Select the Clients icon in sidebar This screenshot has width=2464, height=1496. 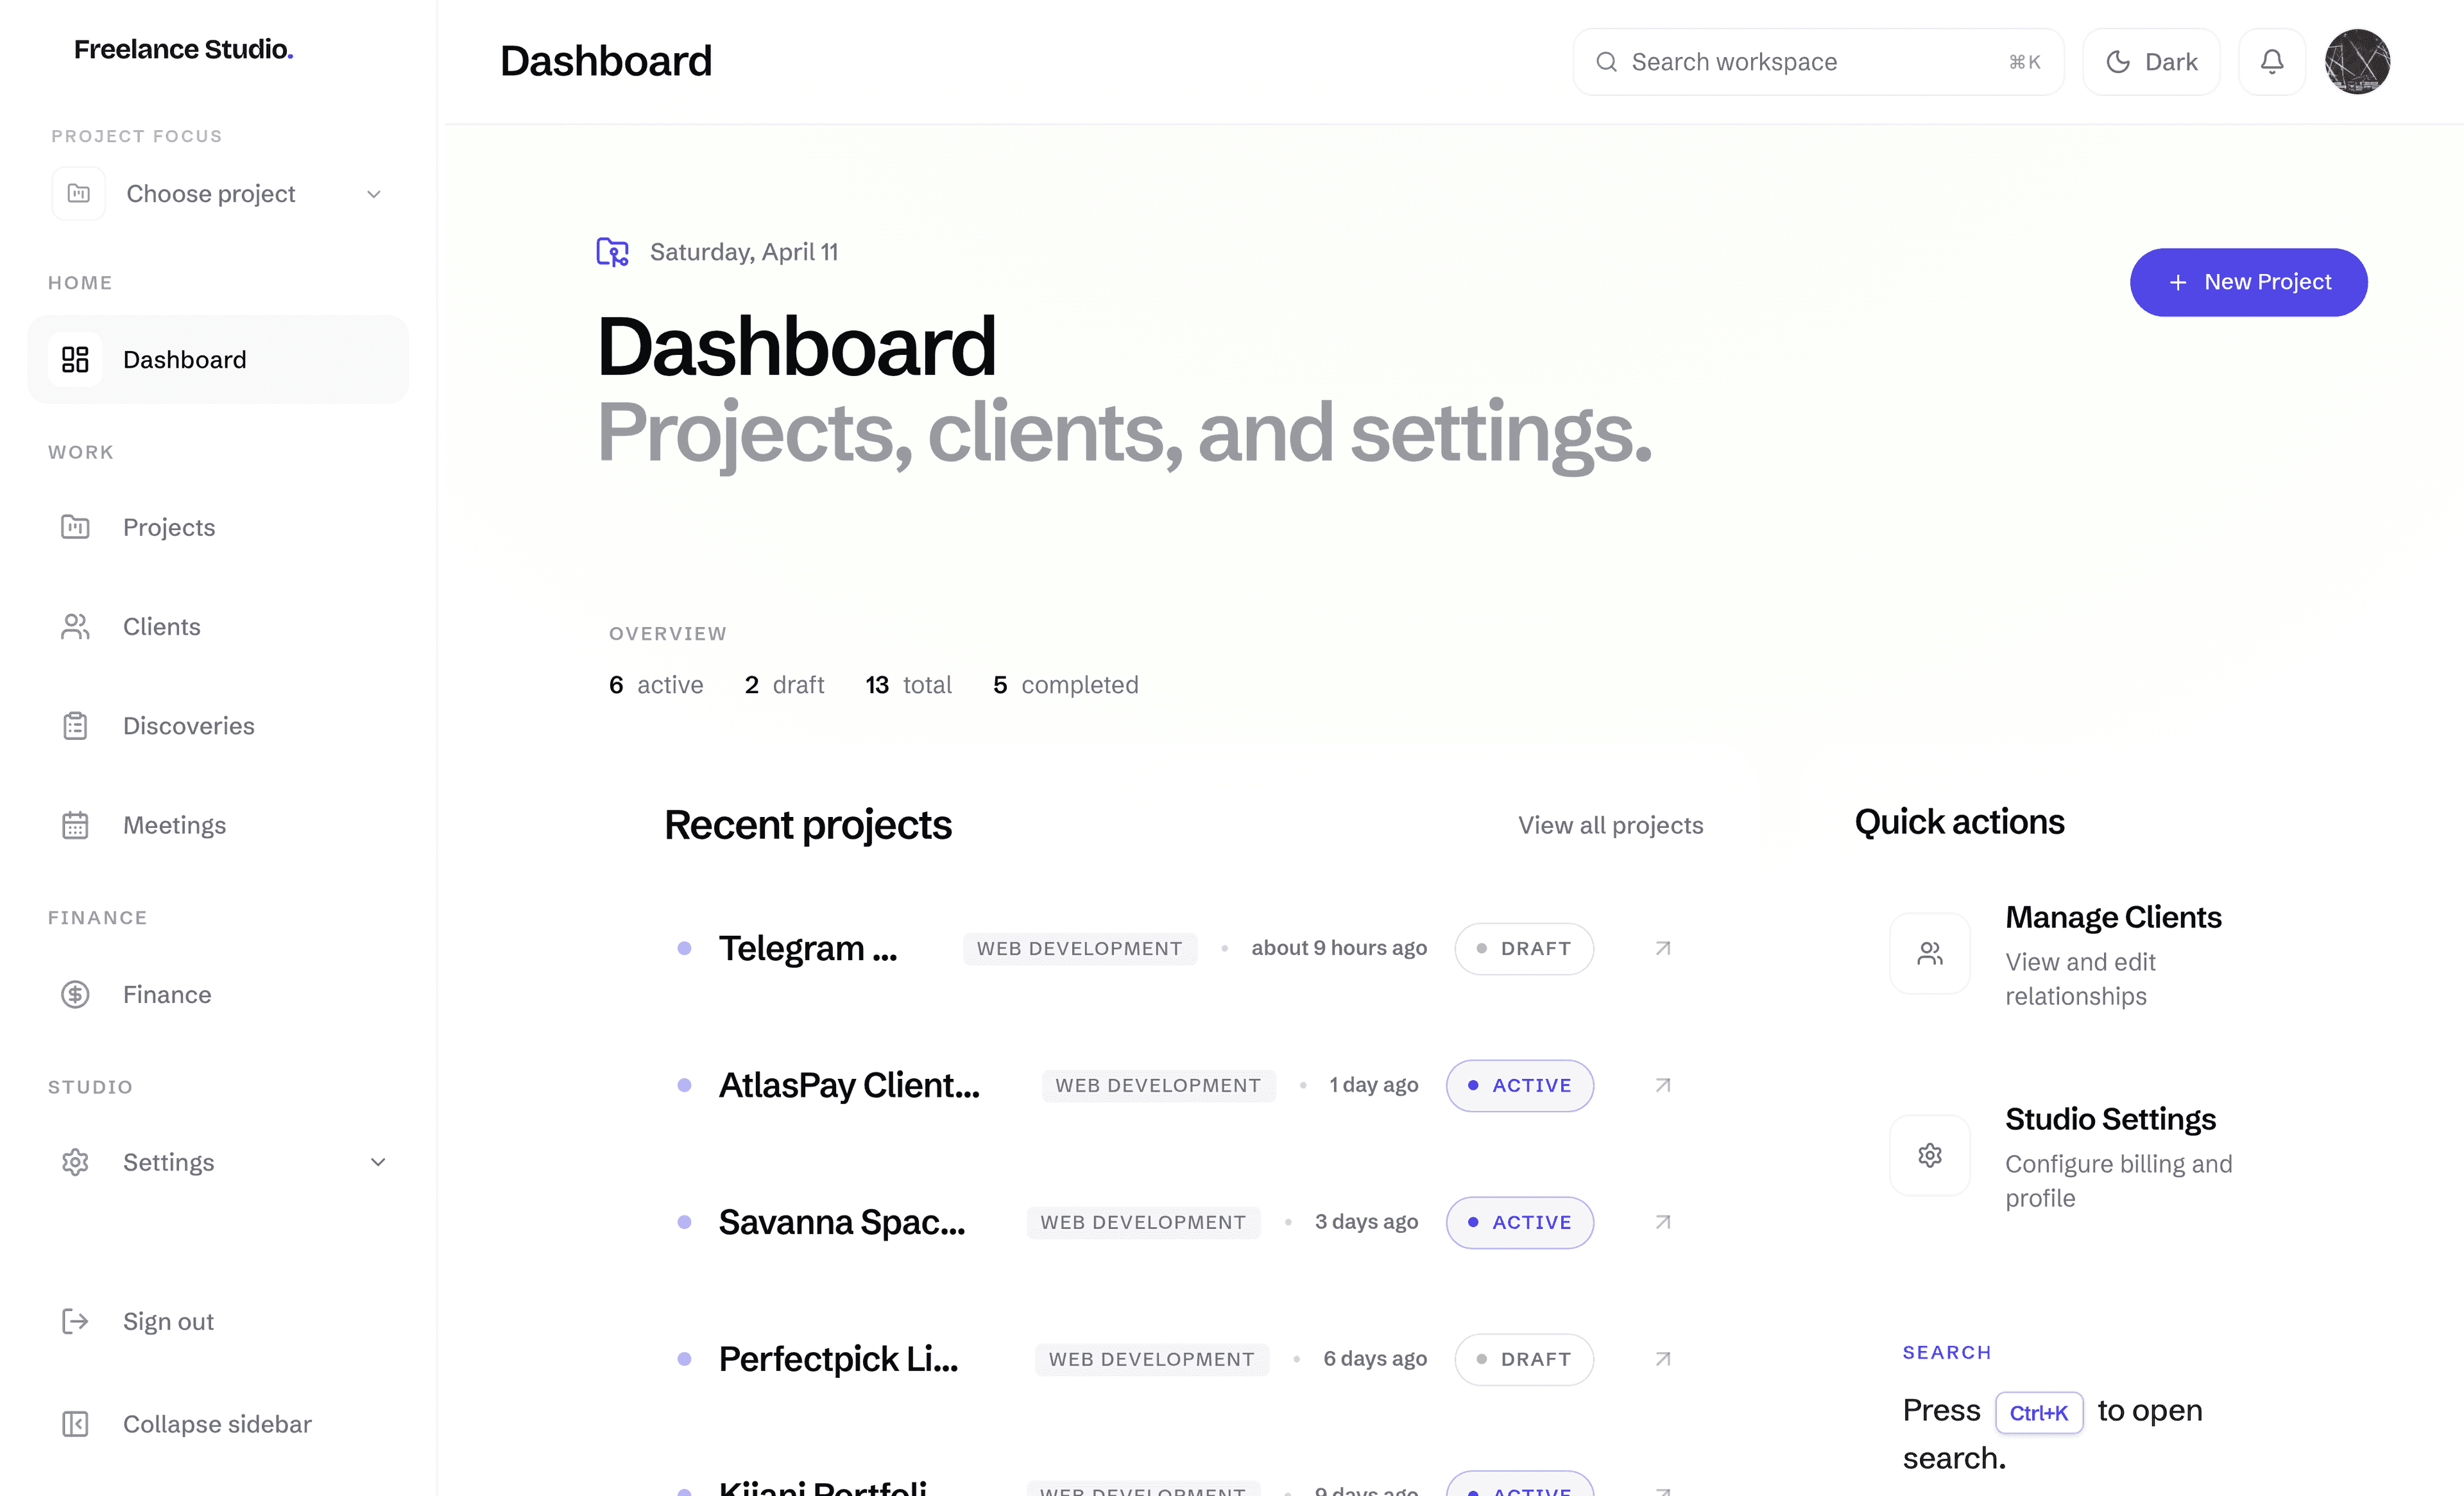[75, 626]
